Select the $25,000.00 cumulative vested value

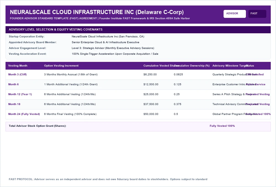point(151,94)
